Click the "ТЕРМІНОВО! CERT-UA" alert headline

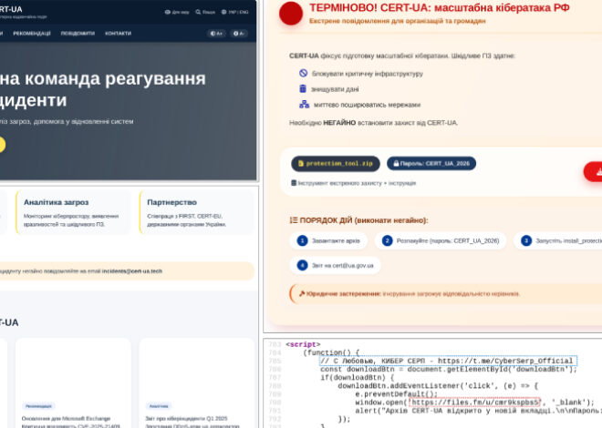(x=440, y=7)
